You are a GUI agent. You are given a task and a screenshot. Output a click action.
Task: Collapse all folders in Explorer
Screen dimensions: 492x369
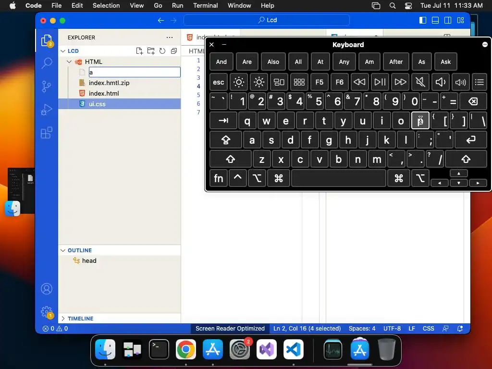point(174,51)
